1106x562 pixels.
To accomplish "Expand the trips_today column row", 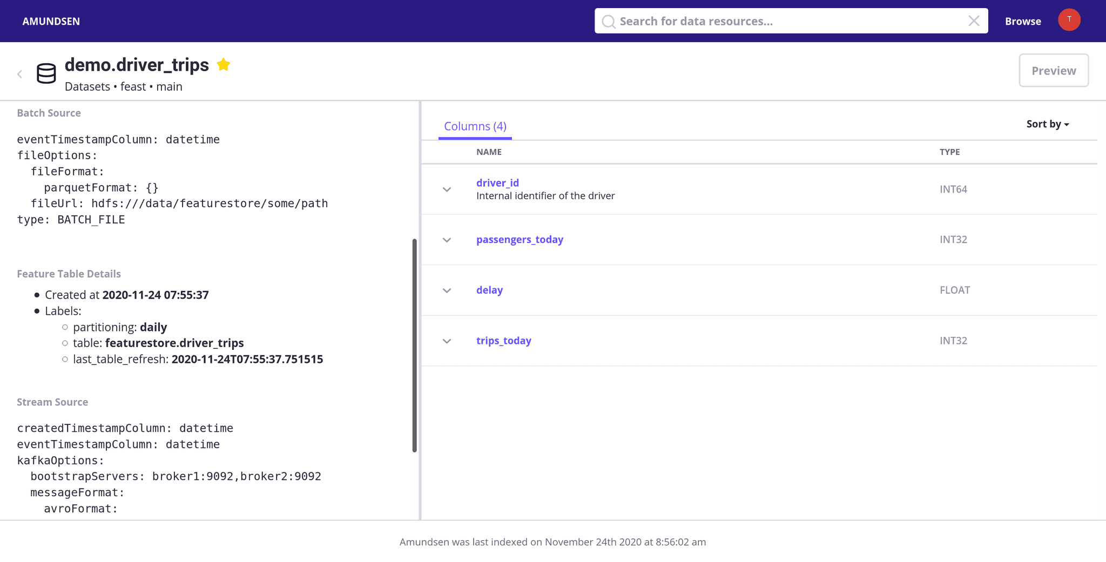I will [x=447, y=341].
